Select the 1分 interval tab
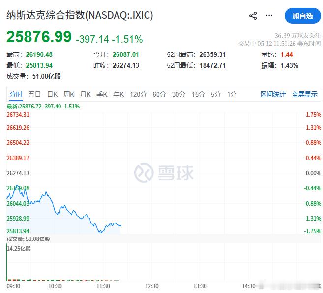 pyautogui.click(x=232, y=94)
